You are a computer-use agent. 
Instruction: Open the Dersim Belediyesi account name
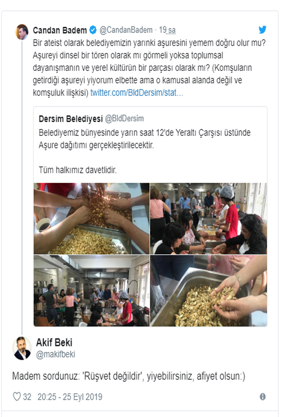(x=71, y=118)
